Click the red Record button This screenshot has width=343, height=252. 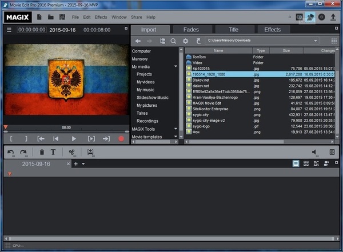(x=121, y=138)
